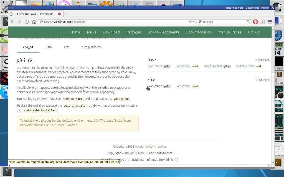This screenshot has height=177, width=284.
Task: Download the xfce Live image glibc
Action: [x=155, y=86]
